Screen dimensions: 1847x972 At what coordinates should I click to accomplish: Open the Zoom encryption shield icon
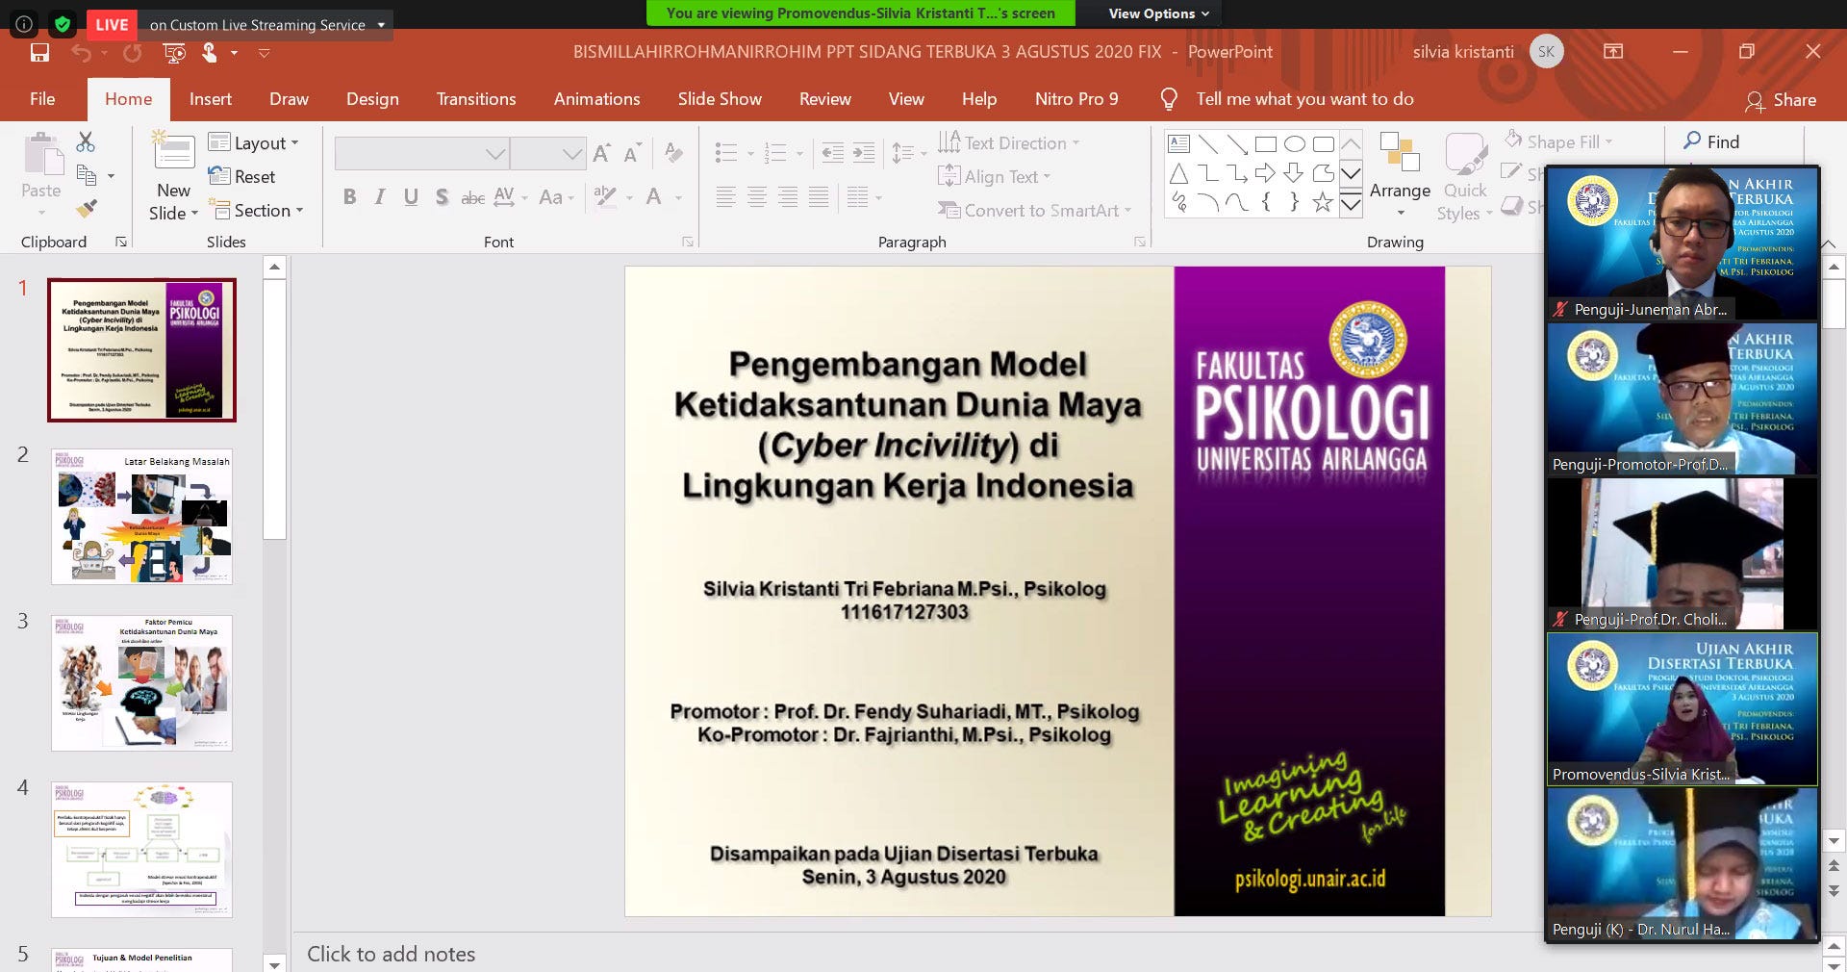(63, 24)
